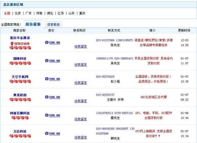Click 给我留言 for 天空手机网

coord(81,83)
